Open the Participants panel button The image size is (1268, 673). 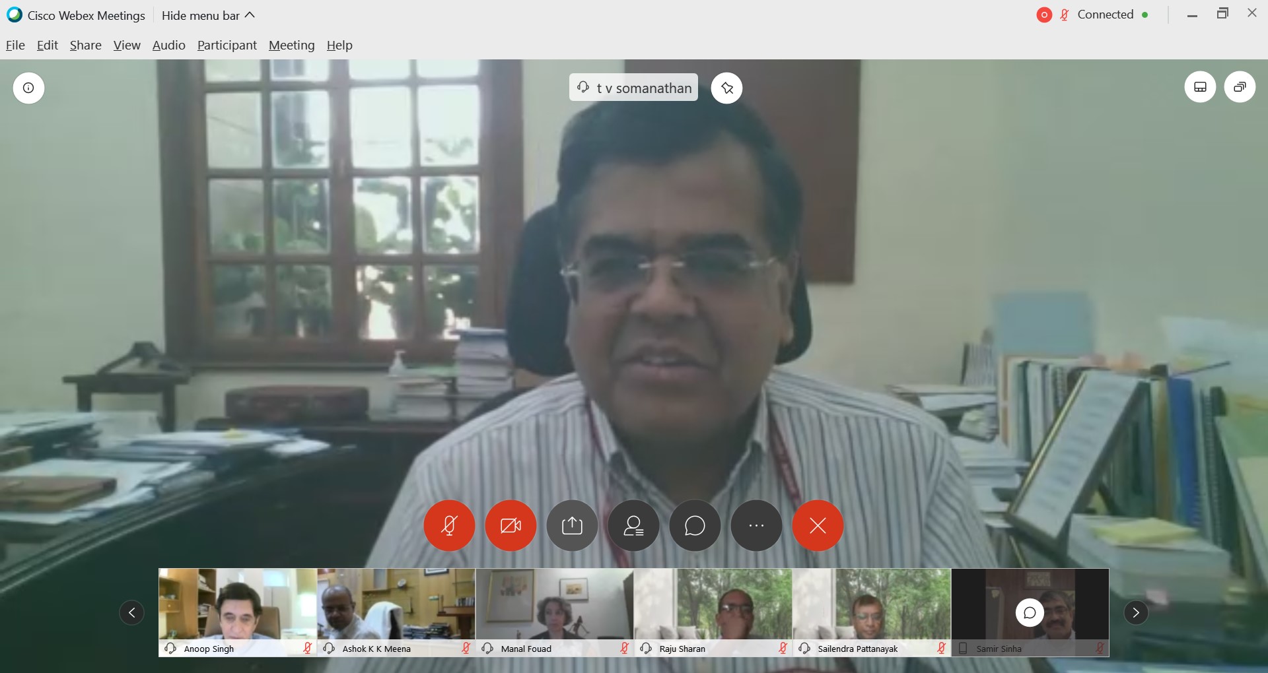coord(633,526)
